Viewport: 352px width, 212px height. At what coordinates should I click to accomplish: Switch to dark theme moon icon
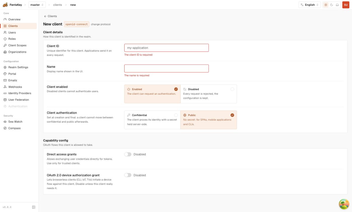coord(332,5)
